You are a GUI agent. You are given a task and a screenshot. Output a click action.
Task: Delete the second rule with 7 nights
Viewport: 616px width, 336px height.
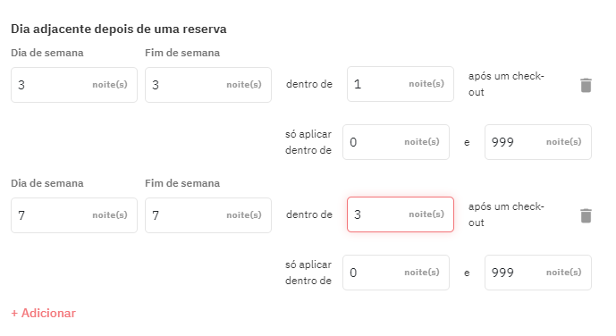586,215
